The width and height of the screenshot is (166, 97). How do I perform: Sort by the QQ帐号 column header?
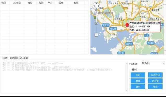tap(17, 3)
